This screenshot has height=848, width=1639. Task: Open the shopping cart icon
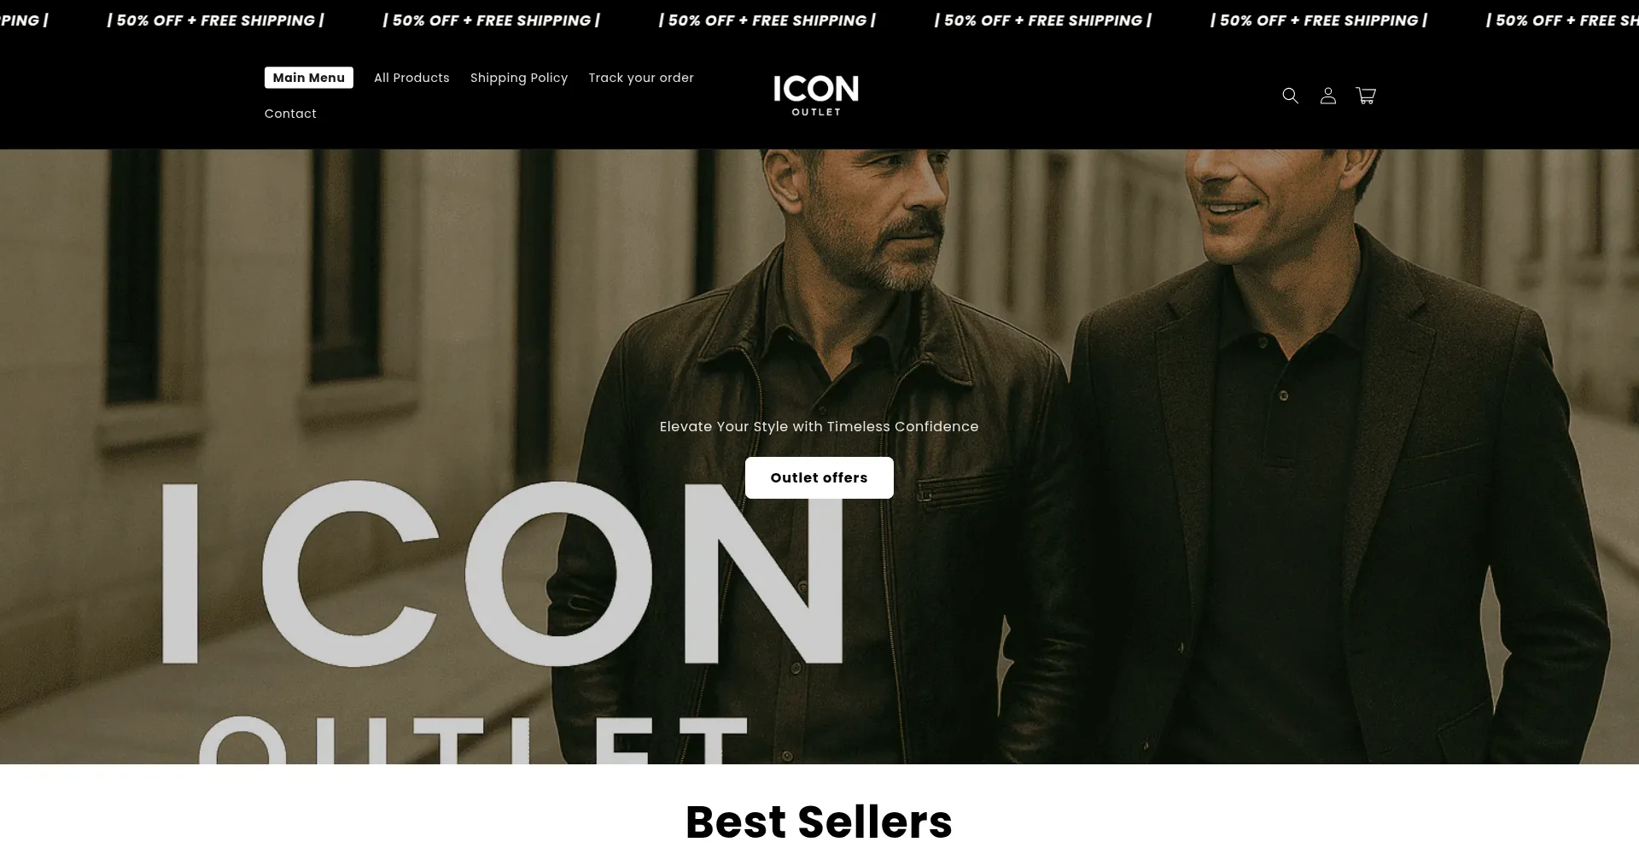pyautogui.click(x=1365, y=96)
